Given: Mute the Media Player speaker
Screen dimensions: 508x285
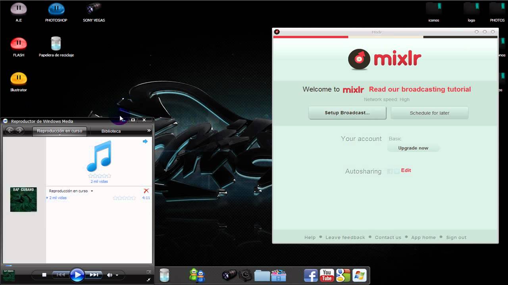Looking at the screenshot, I should [x=110, y=275].
